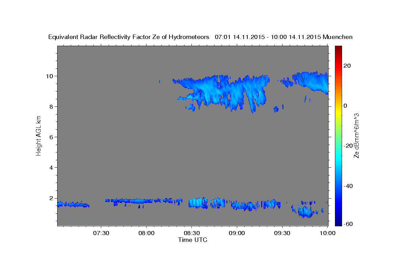Click the 07:30 time tick label

click(101, 233)
